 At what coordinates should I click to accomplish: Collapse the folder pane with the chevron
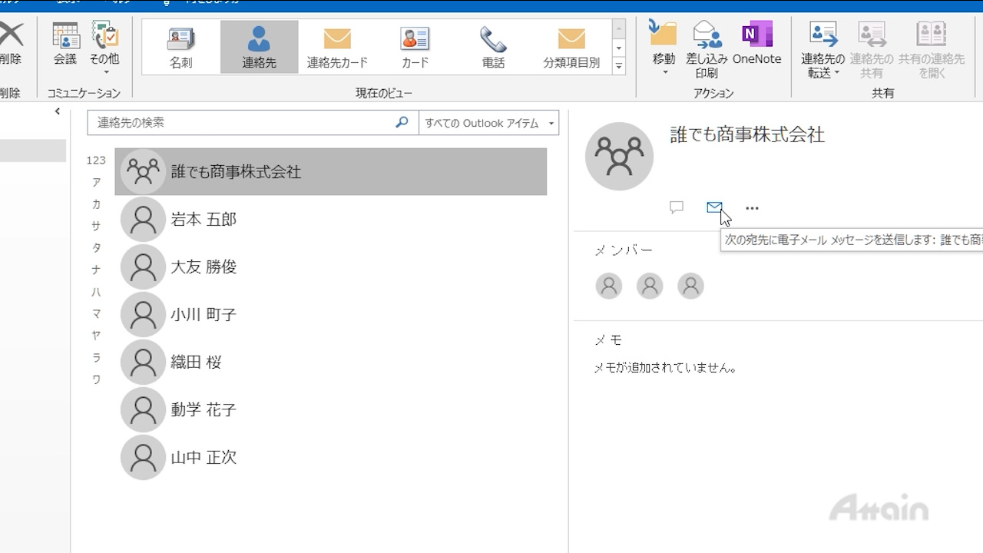pyautogui.click(x=58, y=112)
